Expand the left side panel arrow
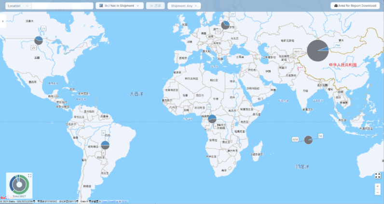The image size is (384, 204). [x=3, y=21]
